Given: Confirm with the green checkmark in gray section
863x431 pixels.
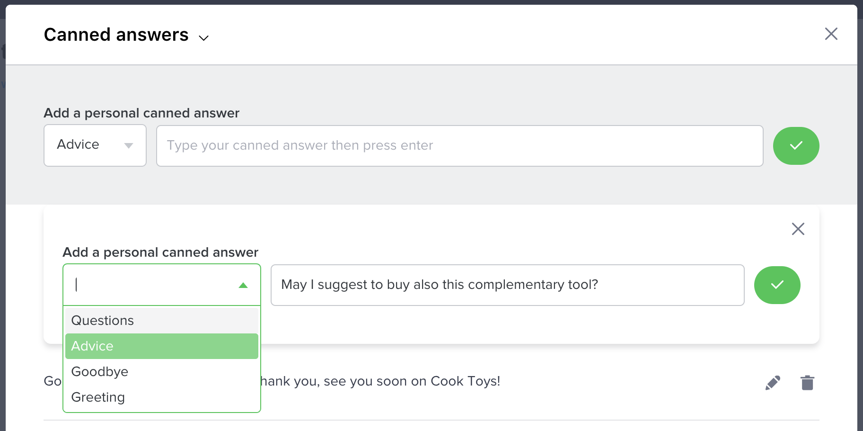Looking at the screenshot, I should pyautogui.click(x=796, y=146).
